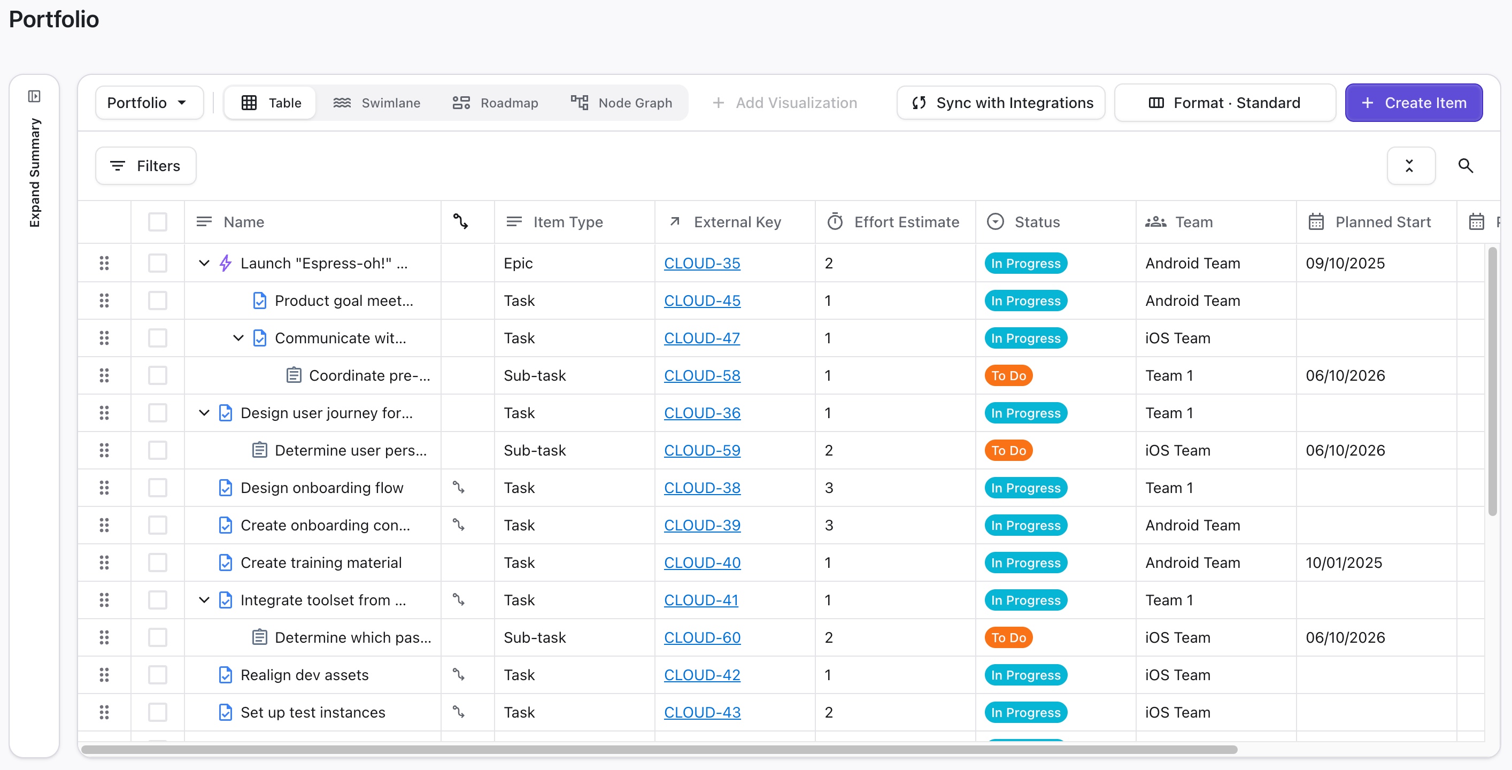Click dependency icon in Realign dev assets row
Screen dimensions: 1512x770
click(x=458, y=675)
